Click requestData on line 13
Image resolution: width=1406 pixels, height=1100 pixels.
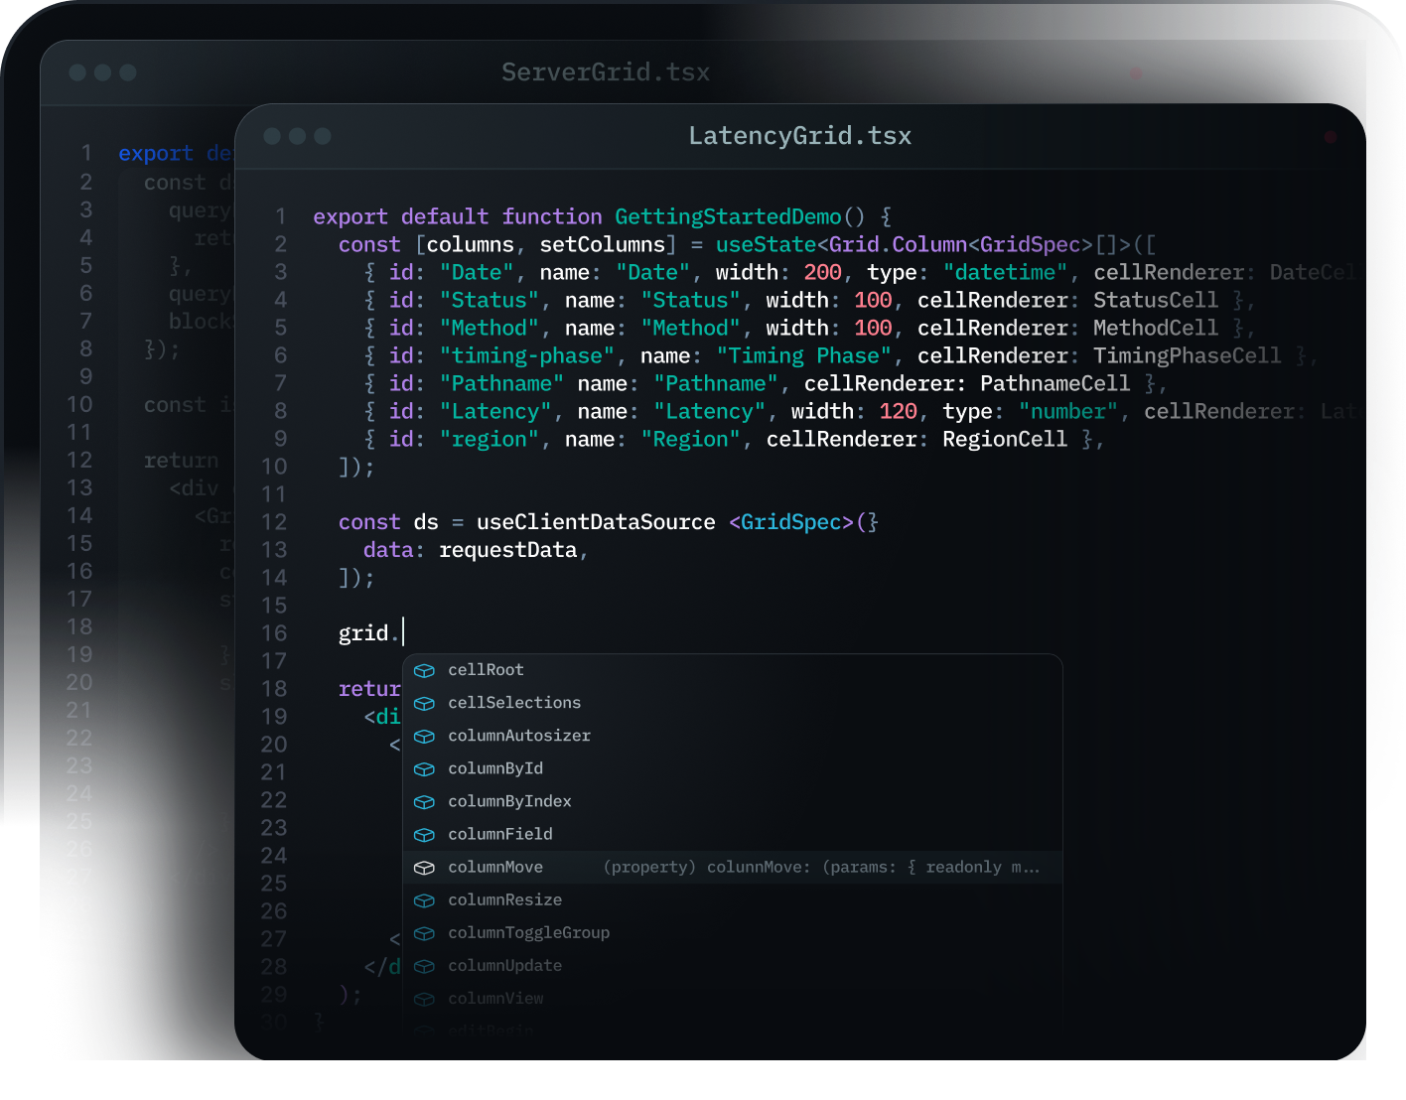(x=508, y=550)
